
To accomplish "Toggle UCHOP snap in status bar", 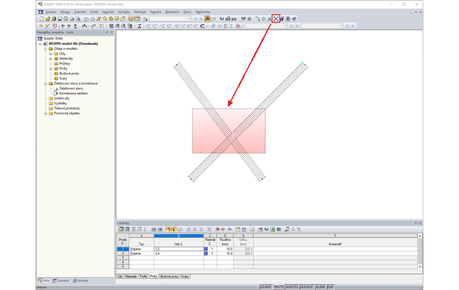I will coord(266,287).
